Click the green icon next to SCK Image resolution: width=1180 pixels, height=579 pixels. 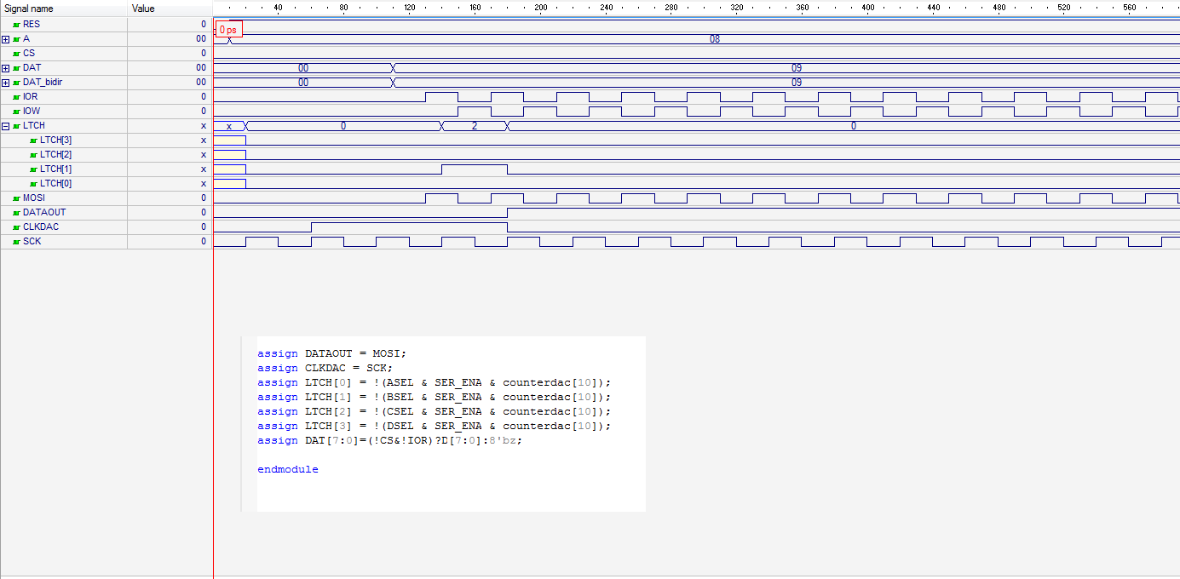click(16, 242)
